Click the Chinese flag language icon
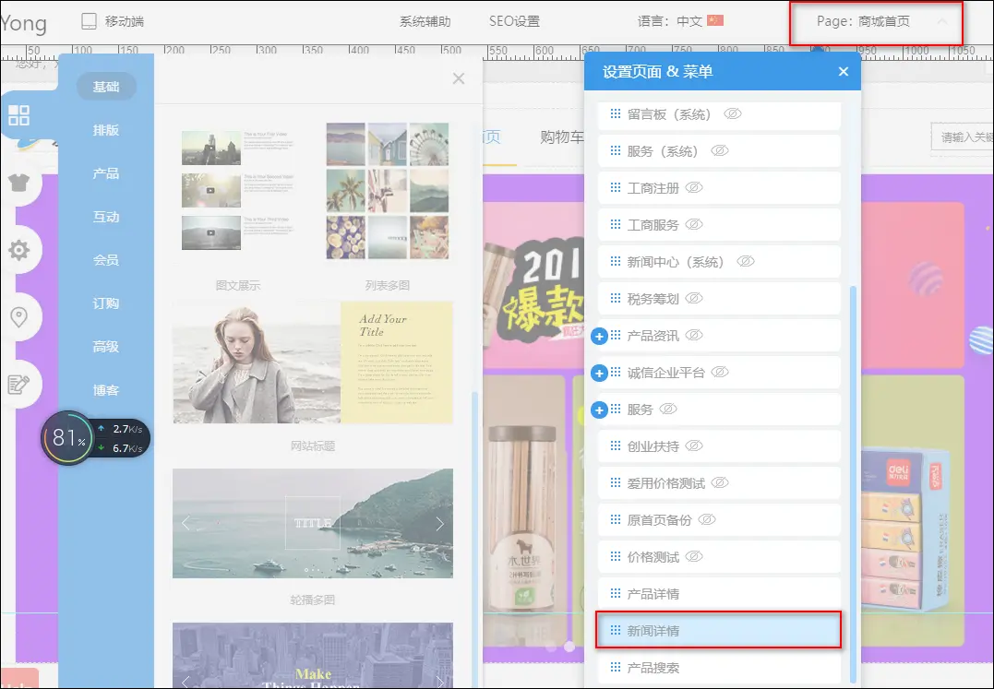Screen dimensions: 994x689 [715, 21]
